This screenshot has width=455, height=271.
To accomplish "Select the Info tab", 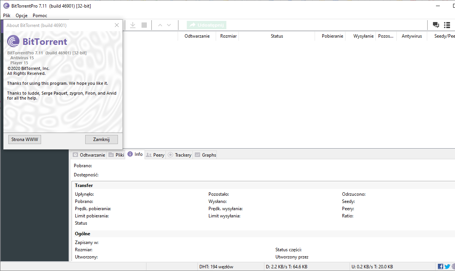I will point(135,154).
